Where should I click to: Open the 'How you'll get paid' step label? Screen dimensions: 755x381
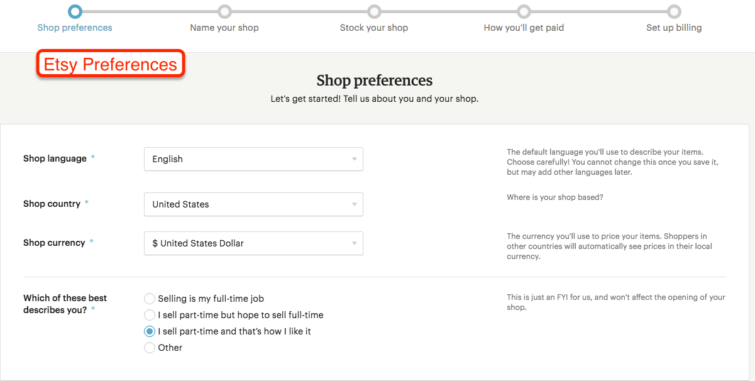click(x=524, y=28)
